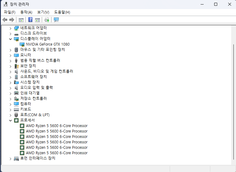The height and width of the screenshot is (172, 236).
Task: Scan for hardware changes toolbar icon
Action: click(x=56, y=20)
